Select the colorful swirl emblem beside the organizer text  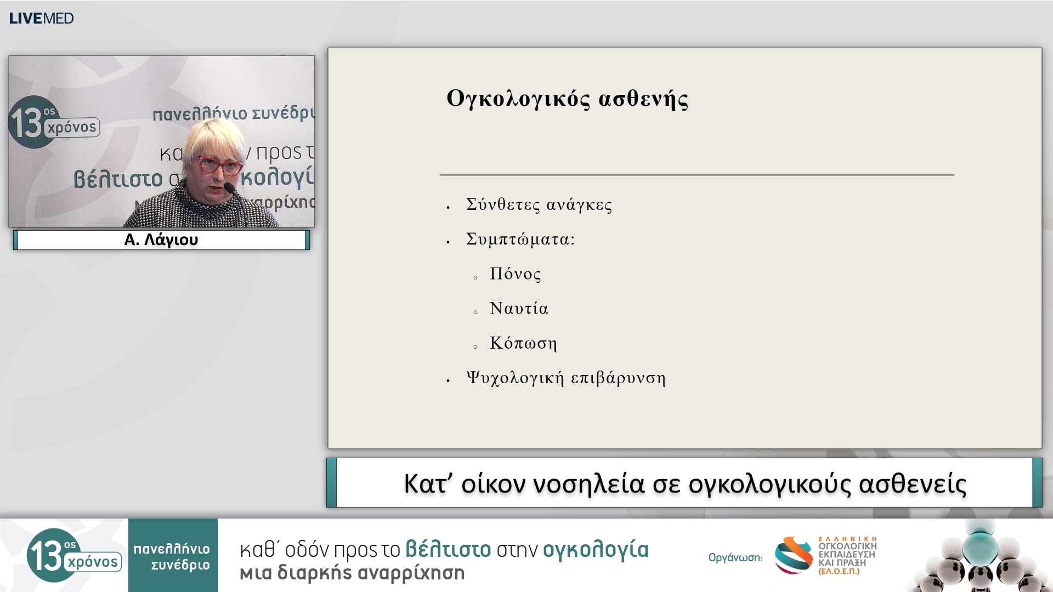792,556
